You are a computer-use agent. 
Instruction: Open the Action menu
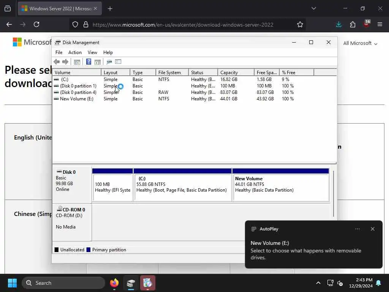point(75,52)
